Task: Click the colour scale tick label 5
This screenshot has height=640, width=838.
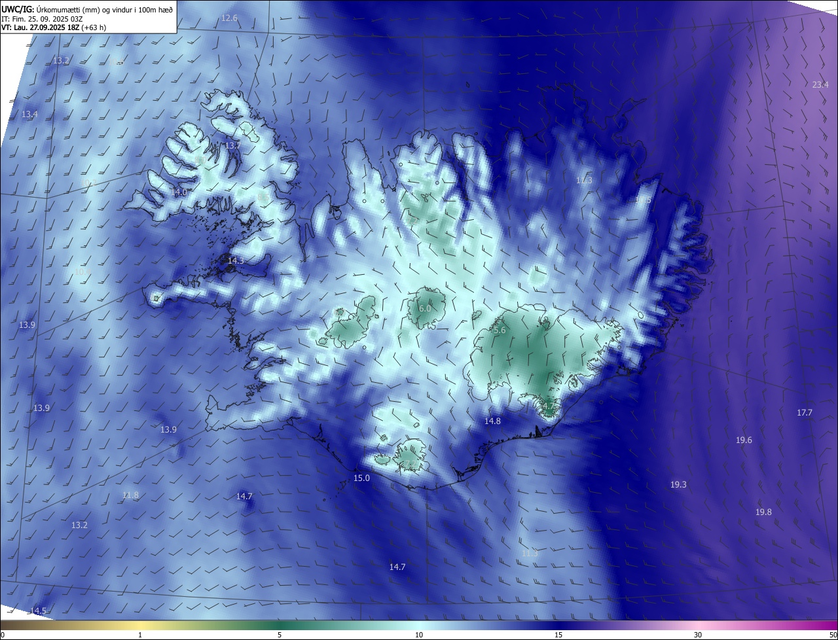Action: (x=280, y=635)
